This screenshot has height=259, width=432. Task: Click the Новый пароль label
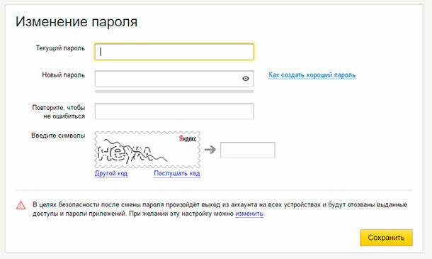(63, 75)
